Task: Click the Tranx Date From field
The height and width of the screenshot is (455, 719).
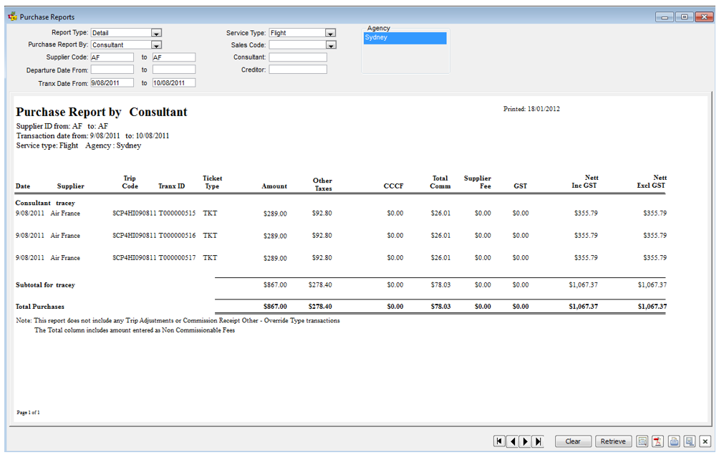Action: (x=112, y=82)
